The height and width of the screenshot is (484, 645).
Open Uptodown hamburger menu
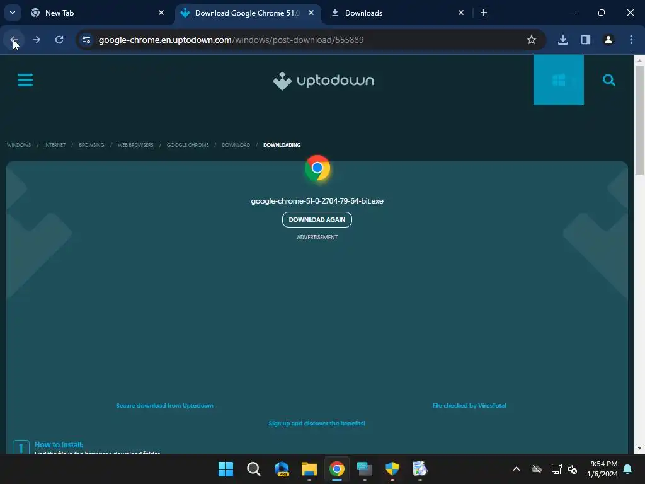(25, 80)
